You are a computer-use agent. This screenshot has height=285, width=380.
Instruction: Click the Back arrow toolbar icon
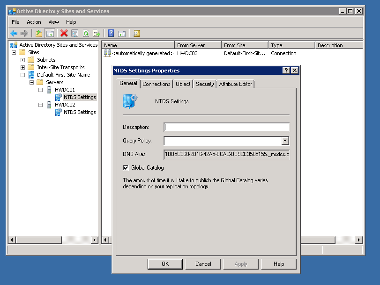[14, 33]
